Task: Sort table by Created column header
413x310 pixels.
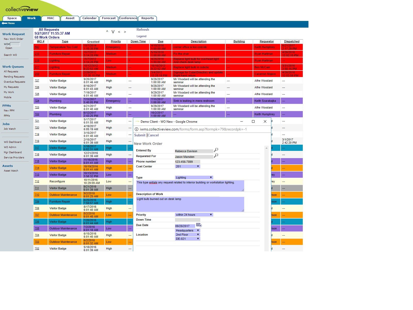Action: (x=93, y=42)
